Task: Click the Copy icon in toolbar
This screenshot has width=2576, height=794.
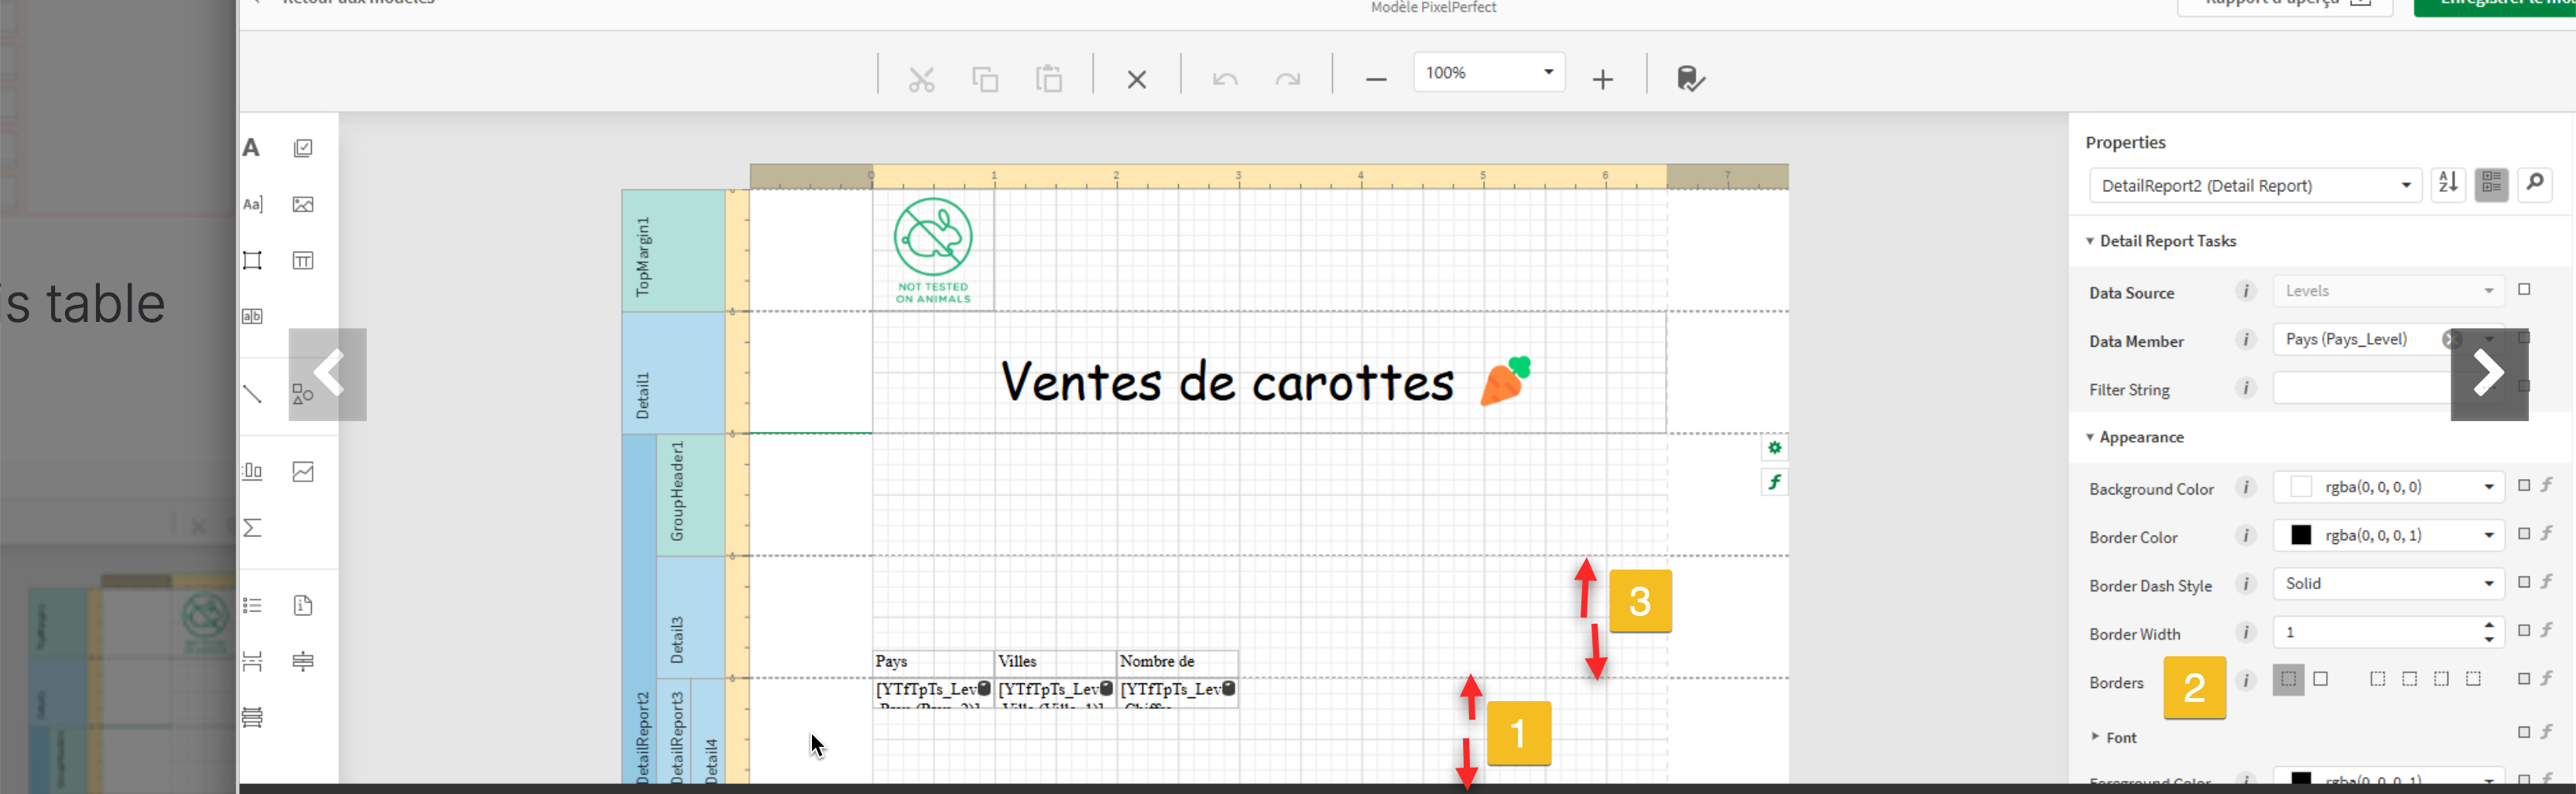Action: point(985,79)
